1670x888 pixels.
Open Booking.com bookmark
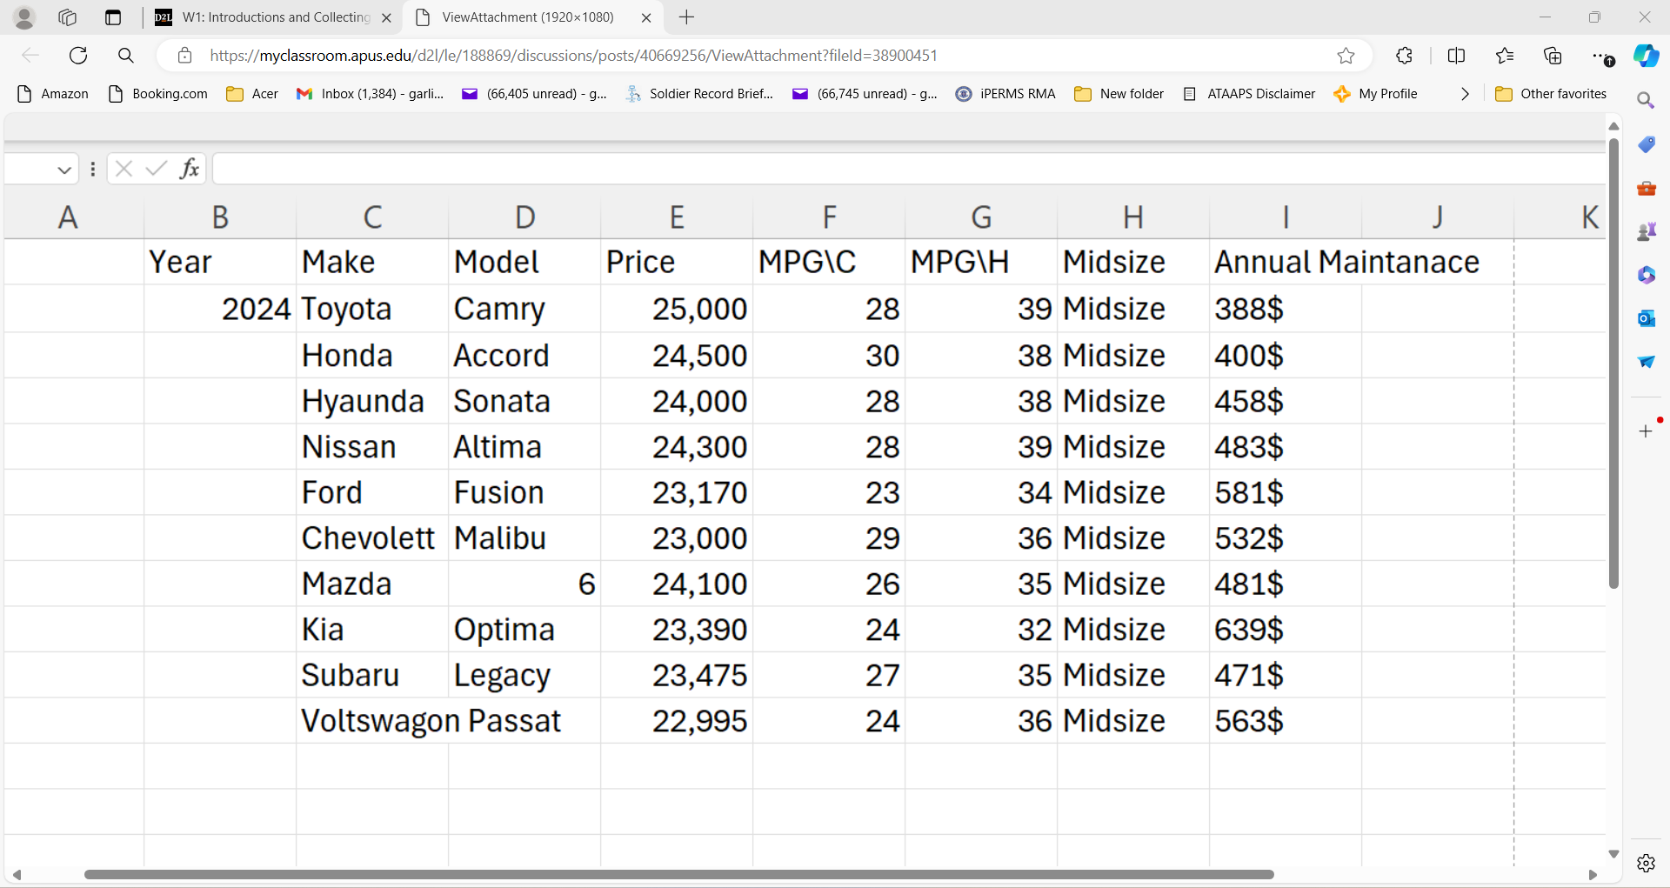coord(157,94)
